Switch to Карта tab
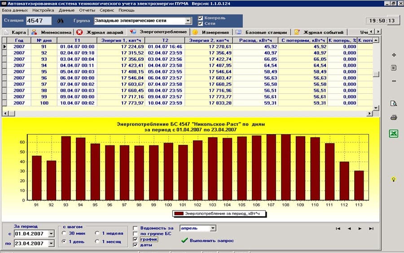This screenshot has height=253, width=404. (15, 32)
